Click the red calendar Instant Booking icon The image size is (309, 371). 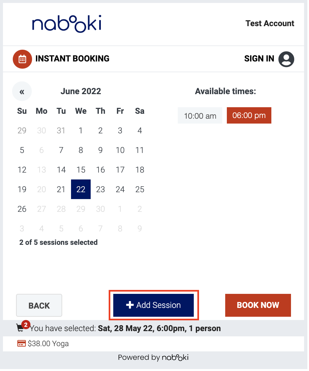coord(22,59)
